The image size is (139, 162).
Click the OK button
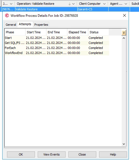point(21,154)
